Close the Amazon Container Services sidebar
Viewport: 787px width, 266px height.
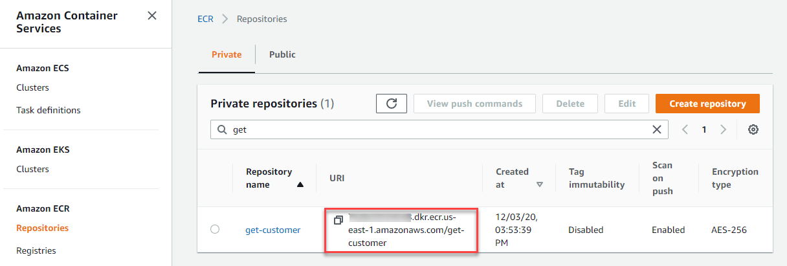152,16
